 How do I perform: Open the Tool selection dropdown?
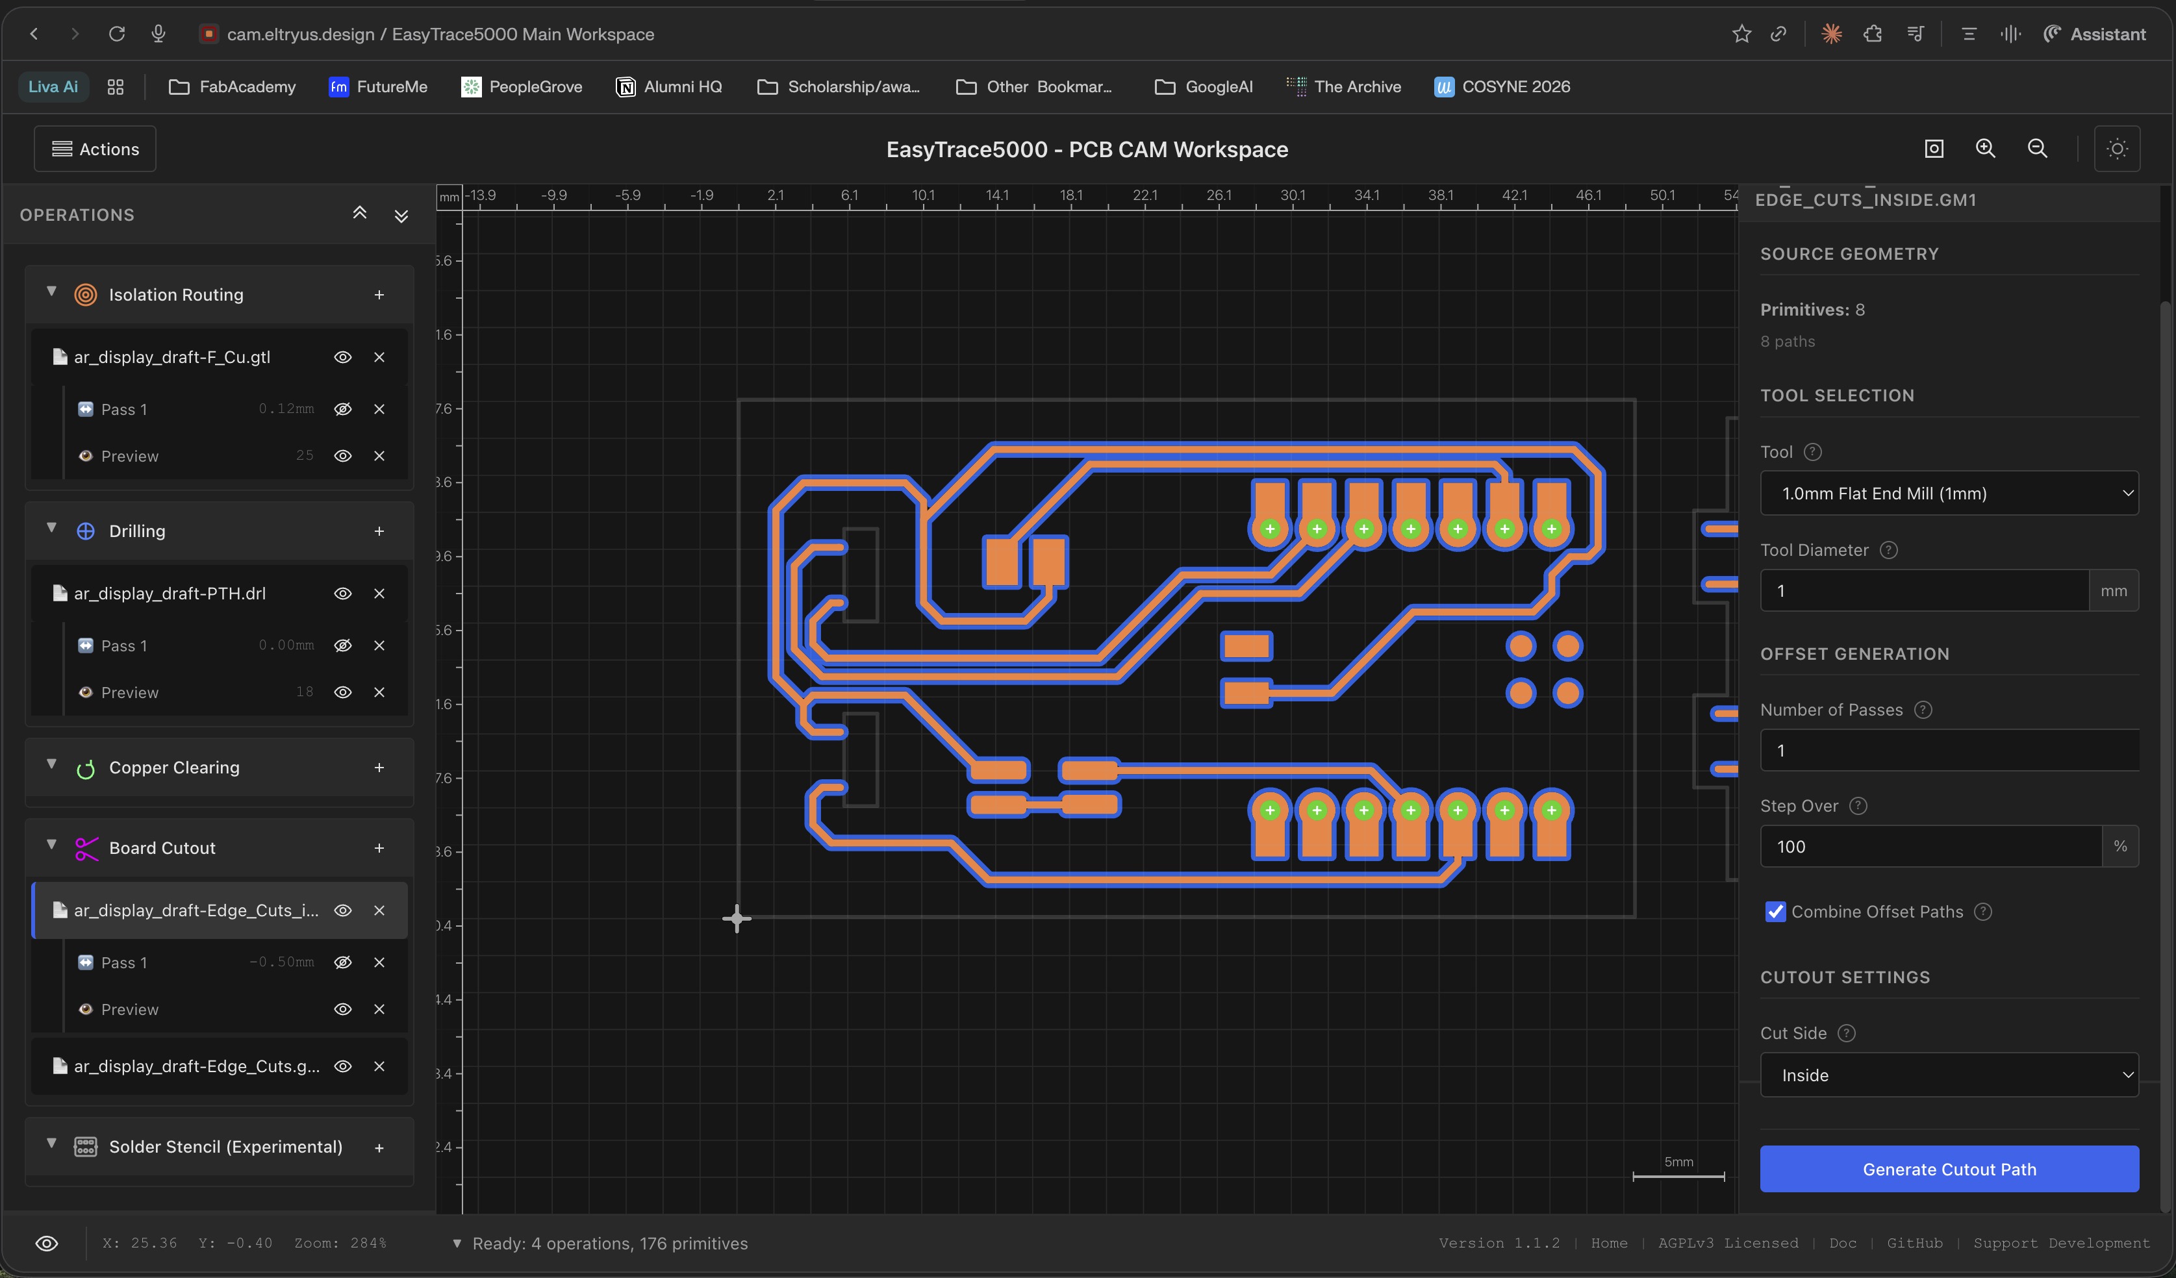tap(1948, 493)
